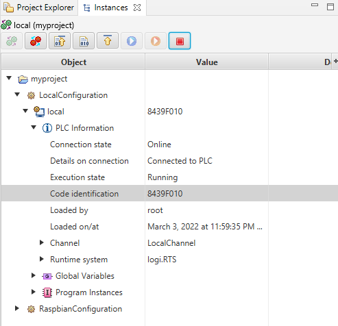Click the orange warm start play icon
This screenshot has height=326, width=338.
click(156, 41)
